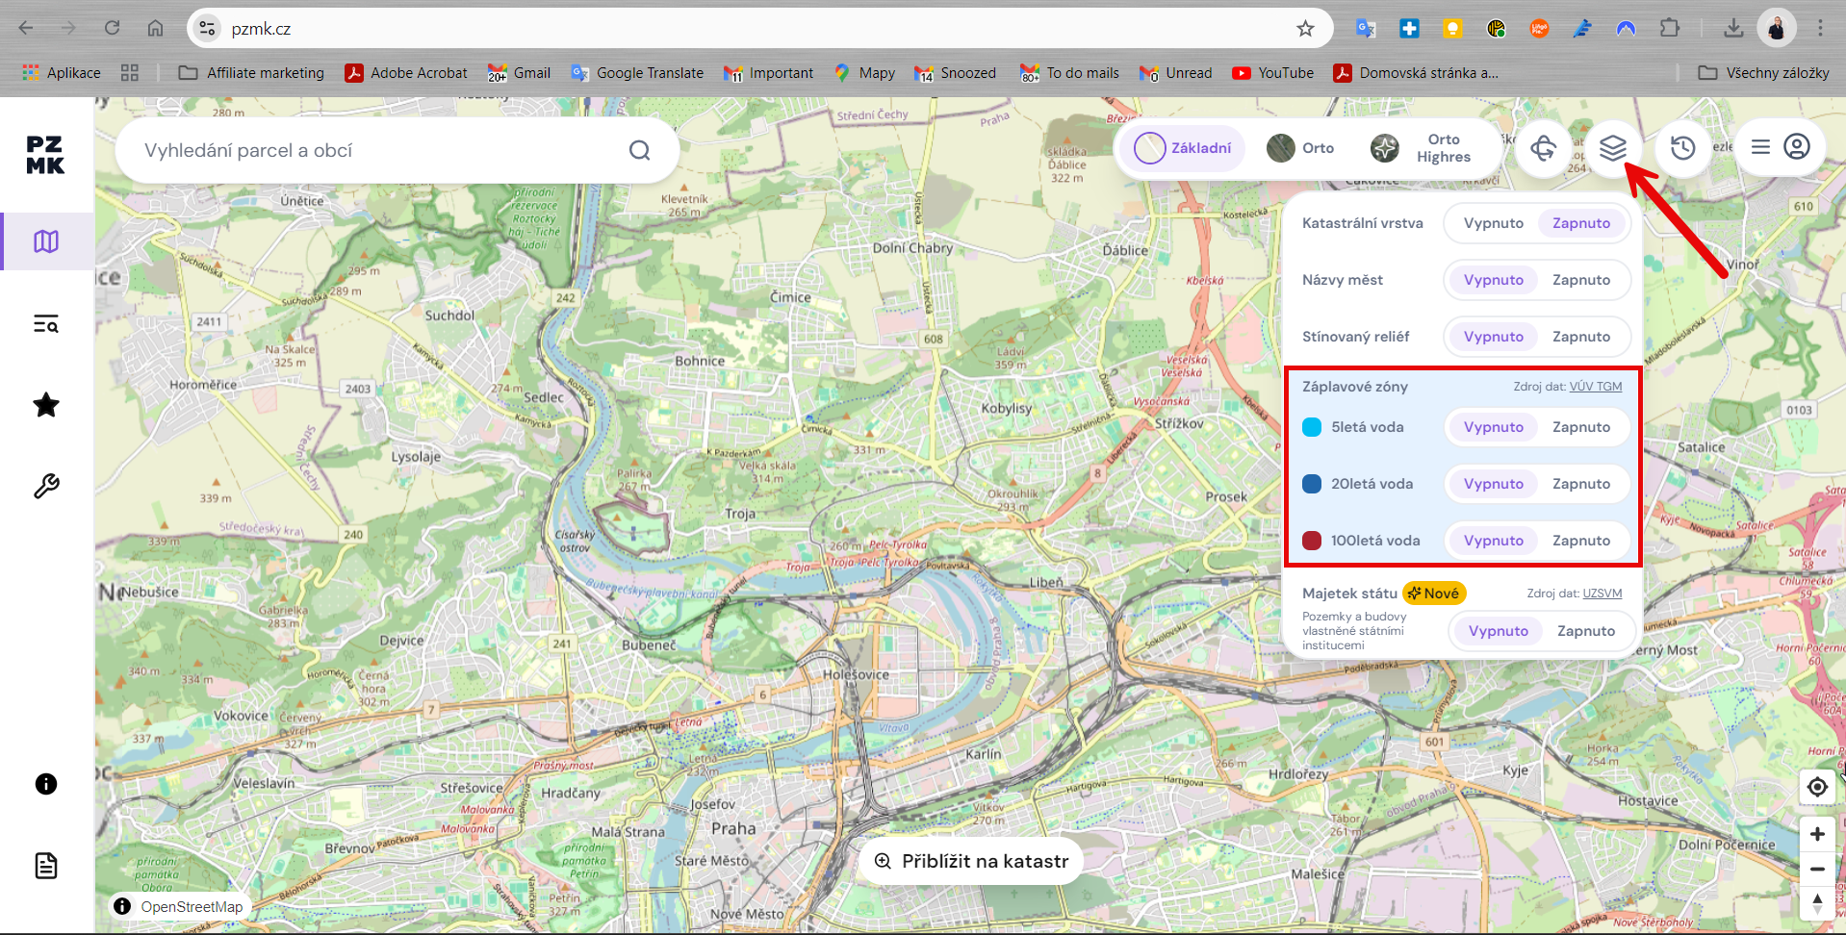Screen dimensions: 1846x935
Task: Enable Názvy měst layer with Zapnuto
Action: point(1580,280)
